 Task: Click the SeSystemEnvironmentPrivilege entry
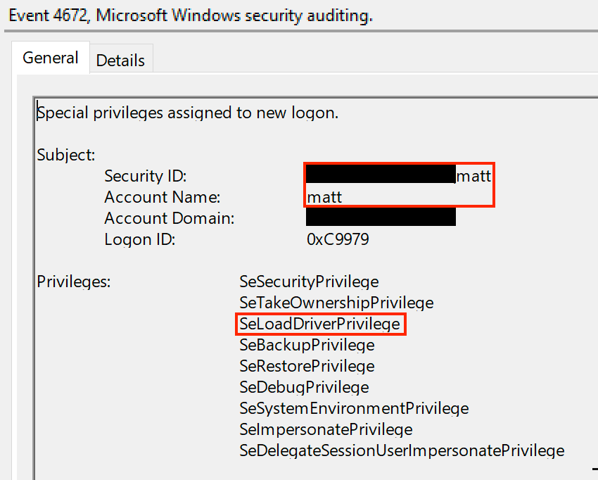coord(354,409)
